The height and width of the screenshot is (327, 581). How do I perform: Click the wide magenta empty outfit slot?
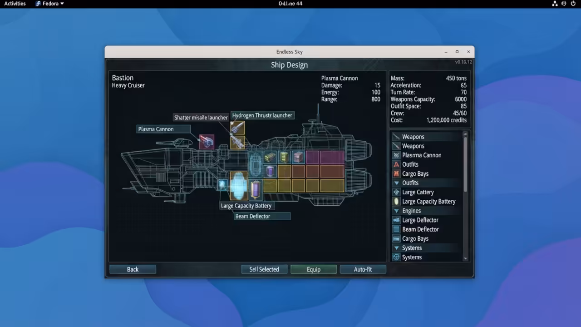point(332,157)
